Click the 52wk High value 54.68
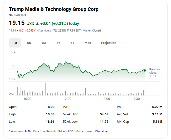Screen dimensions: 171x140 [104, 114]
